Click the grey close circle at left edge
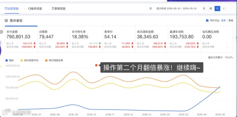 (x=1, y=32)
